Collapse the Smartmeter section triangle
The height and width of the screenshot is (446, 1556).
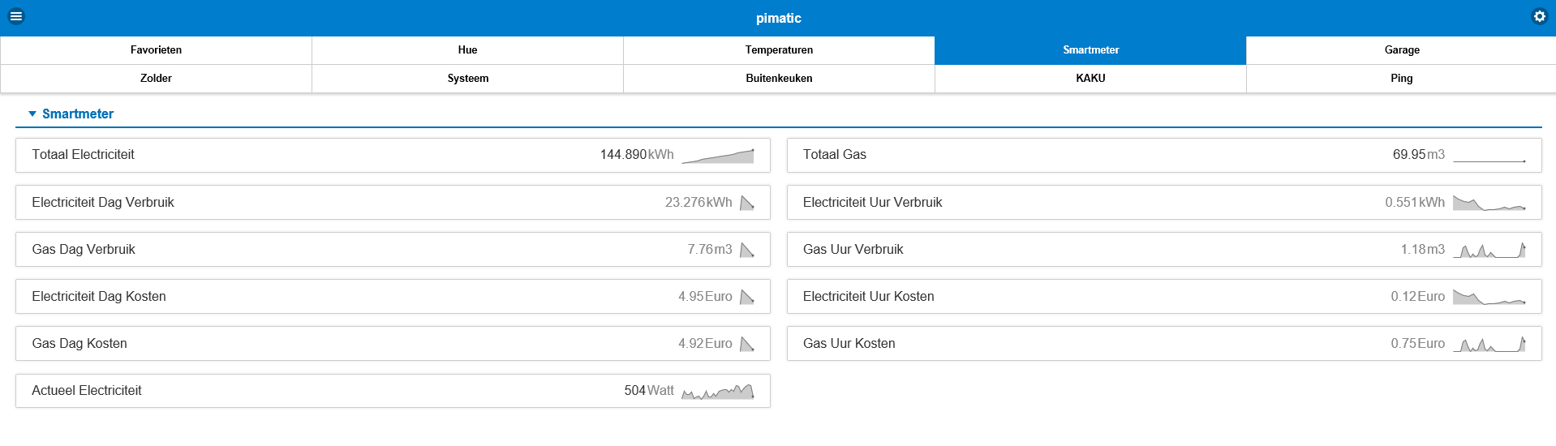[32, 114]
